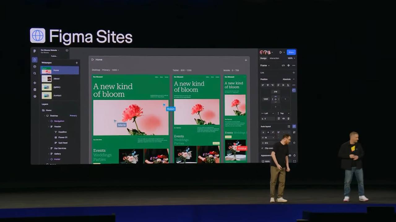
Task: Click the circular icon below file icon
Action: 35,67
